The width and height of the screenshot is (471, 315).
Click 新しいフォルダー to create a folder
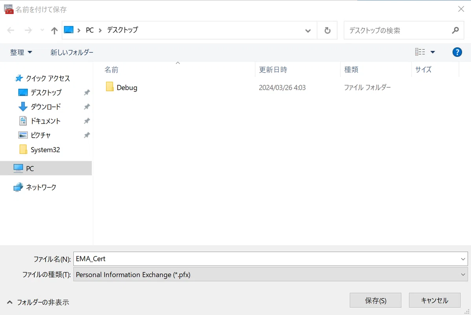click(x=72, y=52)
